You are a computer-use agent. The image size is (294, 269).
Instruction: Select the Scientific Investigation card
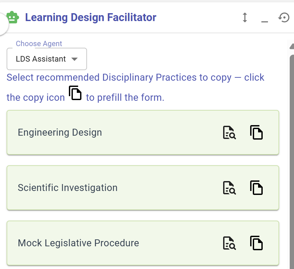[x=143, y=188]
